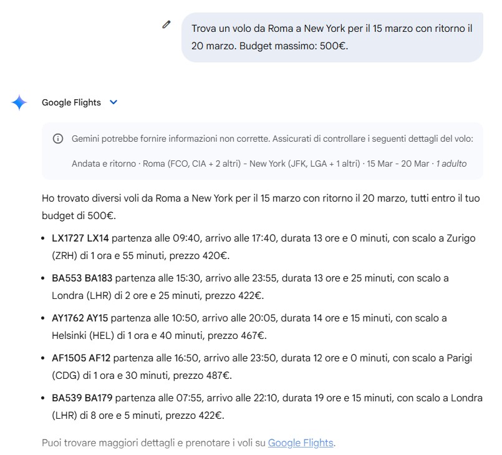Select the AY1762 AY15 flight code
The width and height of the screenshot is (502, 455).
[80, 318]
